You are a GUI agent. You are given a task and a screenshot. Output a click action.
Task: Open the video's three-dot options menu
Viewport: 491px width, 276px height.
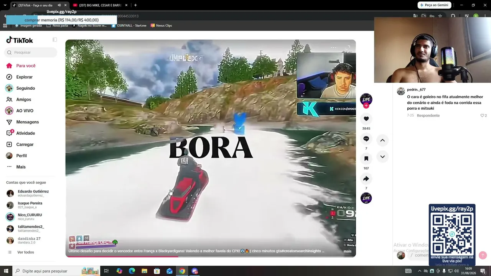pyautogui.click(x=333, y=48)
